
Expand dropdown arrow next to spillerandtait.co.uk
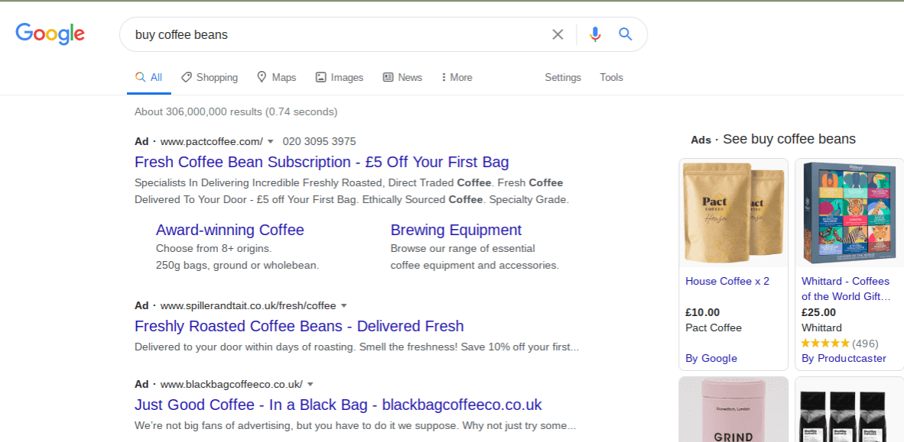344,306
